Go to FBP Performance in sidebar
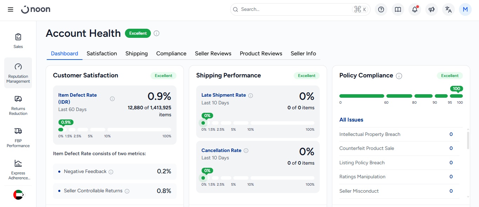The height and width of the screenshot is (207, 479). pos(18,137)
